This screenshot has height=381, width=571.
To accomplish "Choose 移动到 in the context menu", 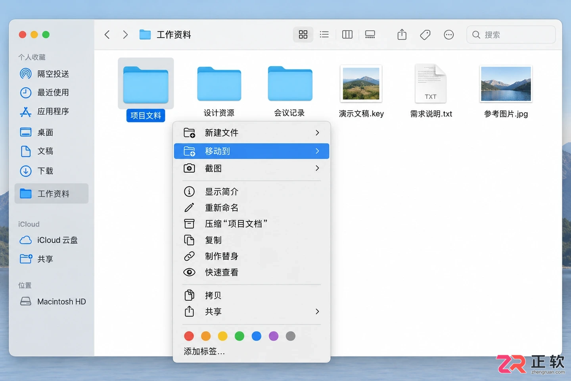I will [251, 151].
